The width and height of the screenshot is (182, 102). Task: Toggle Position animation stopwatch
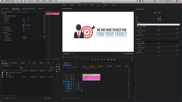(x=4, y=20)
